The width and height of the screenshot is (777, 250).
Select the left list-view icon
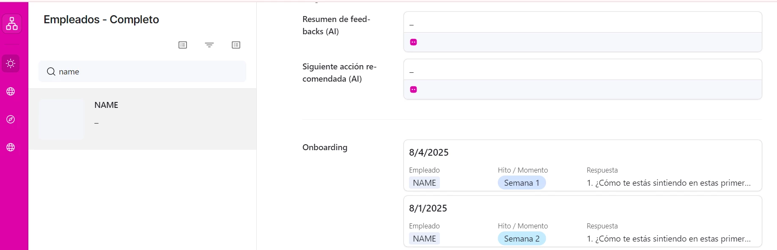tap(183, 45)
